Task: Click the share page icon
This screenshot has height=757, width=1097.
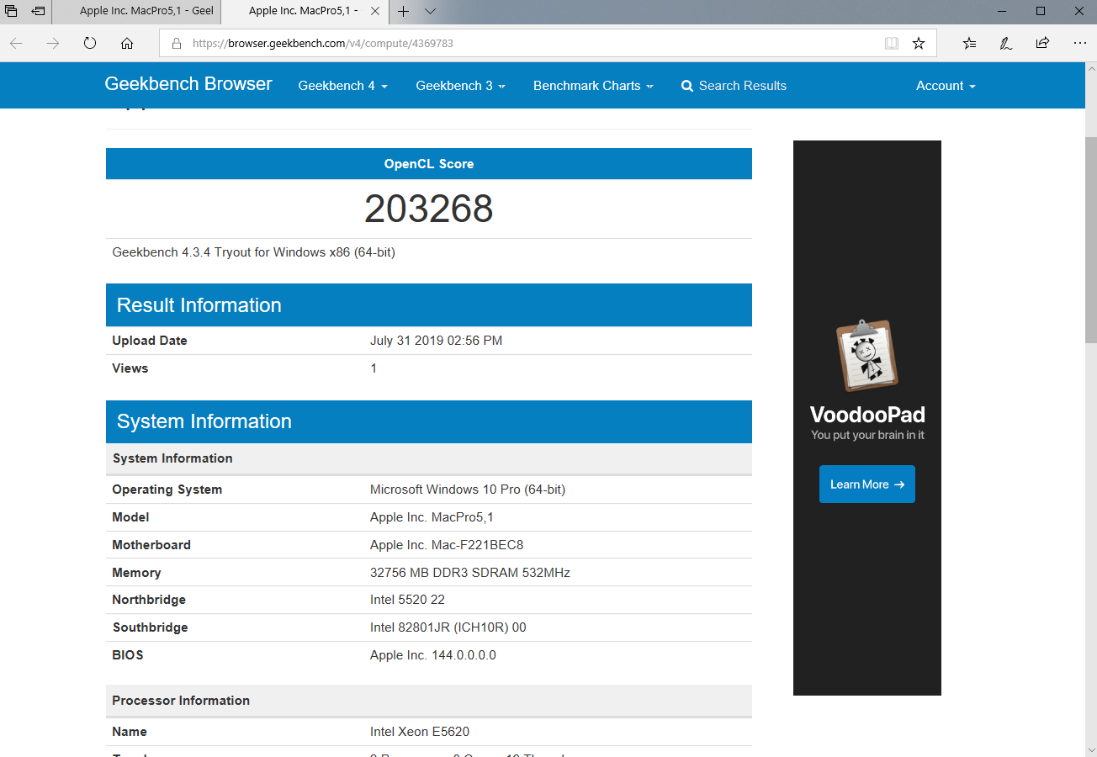Action: 1043,43
